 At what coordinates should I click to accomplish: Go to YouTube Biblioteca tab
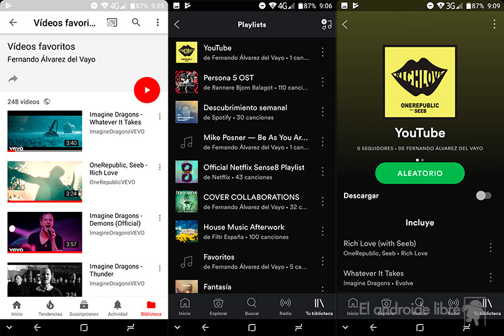click(151, 308)
